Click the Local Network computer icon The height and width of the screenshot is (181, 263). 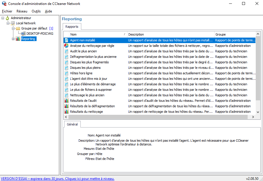click(13, 23)
